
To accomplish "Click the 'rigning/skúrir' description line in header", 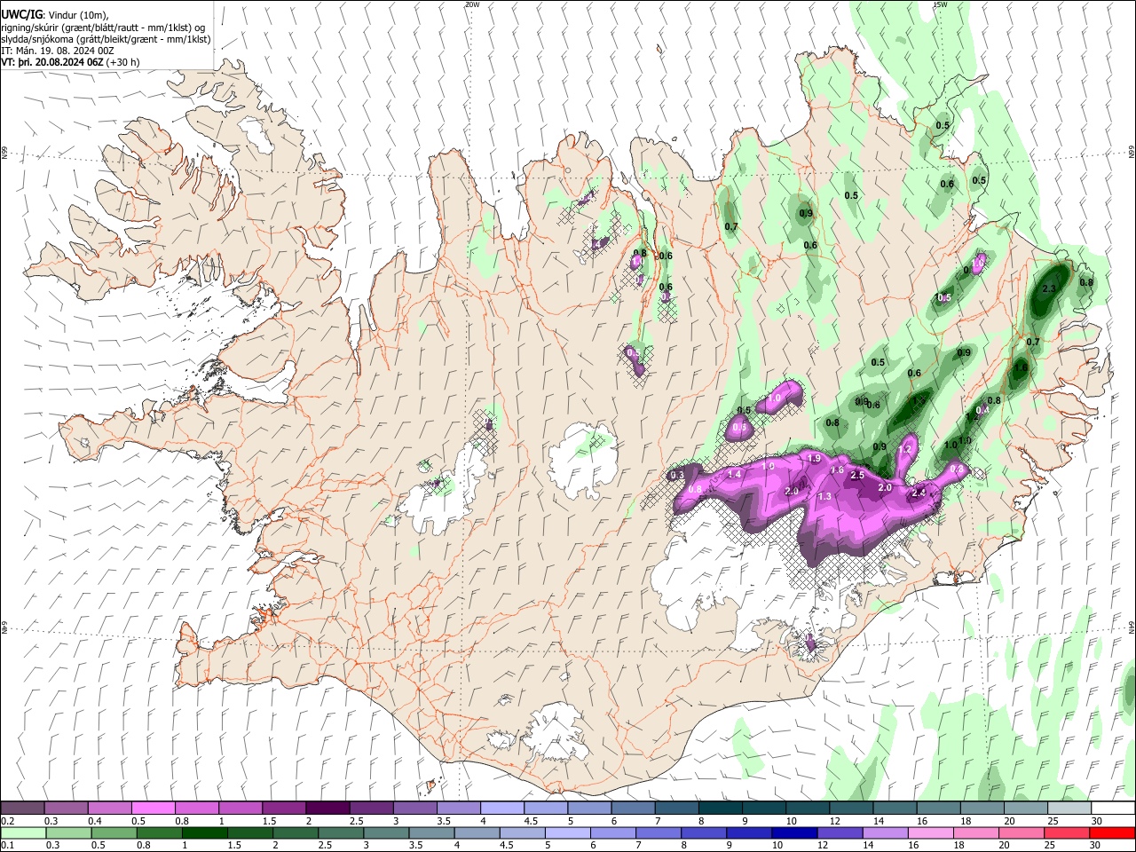I will [103, 28].
